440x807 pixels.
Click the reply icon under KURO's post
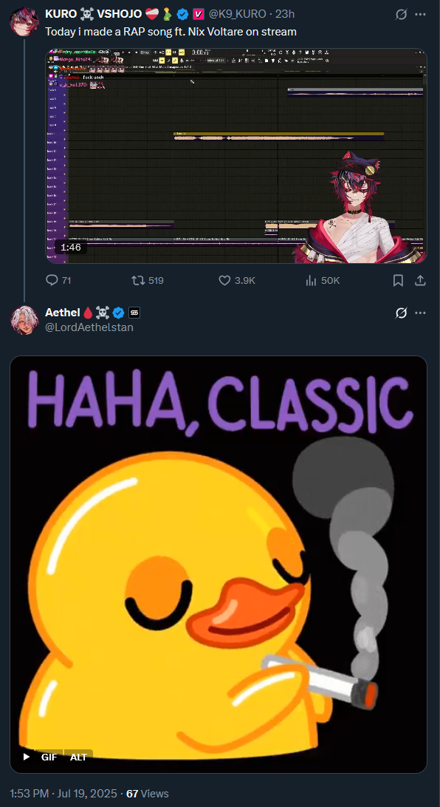coord(52,281)
